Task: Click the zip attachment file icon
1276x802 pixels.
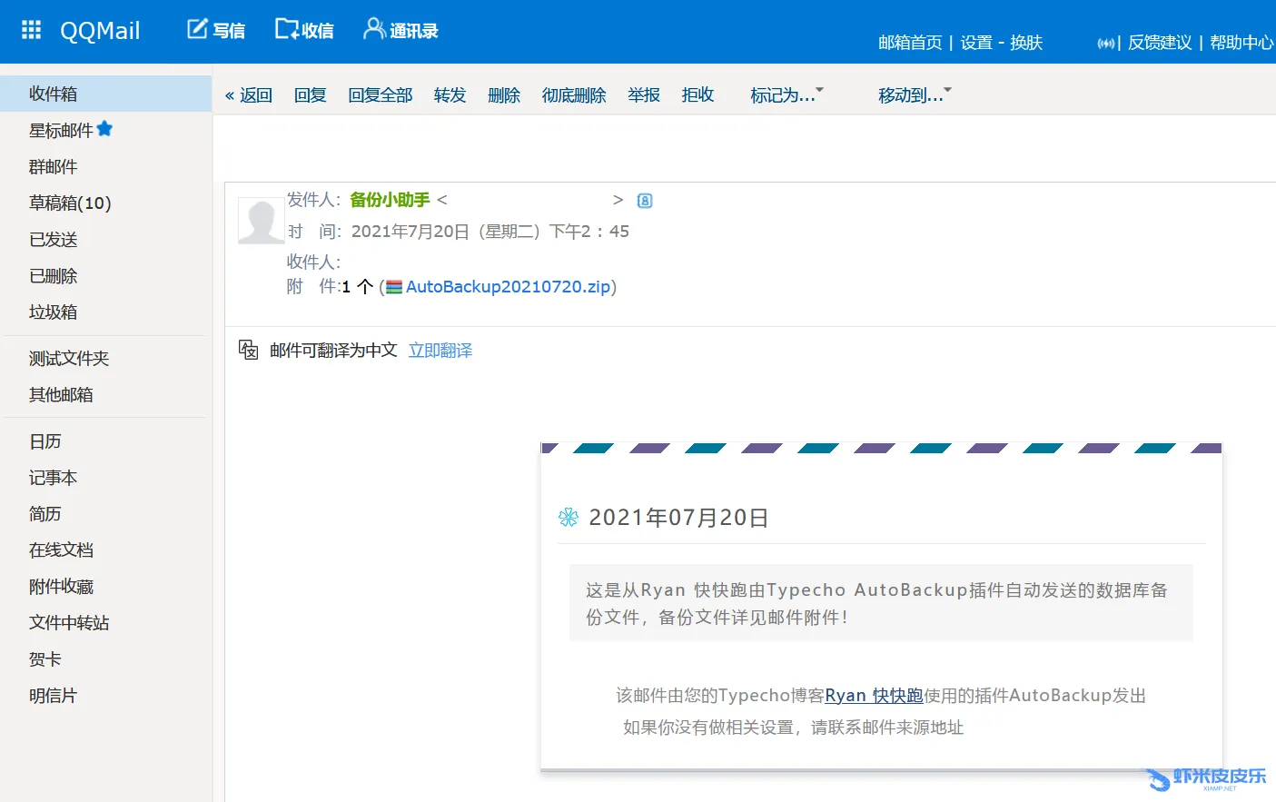Action: [393, 287]
